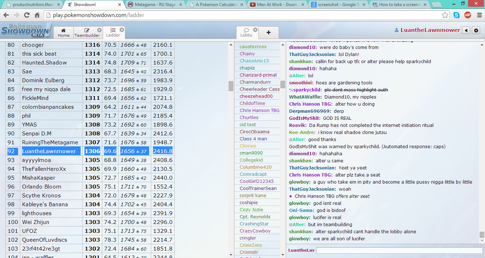Close the Teambuilder tab with its X
485x258 pixels.
tap(99, 30)
